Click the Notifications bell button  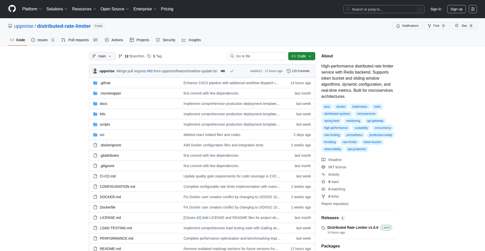click(407, 26)
